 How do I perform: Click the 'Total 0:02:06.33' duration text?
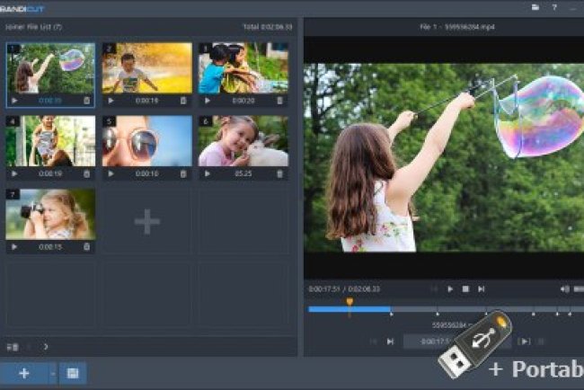click(268, 27)
